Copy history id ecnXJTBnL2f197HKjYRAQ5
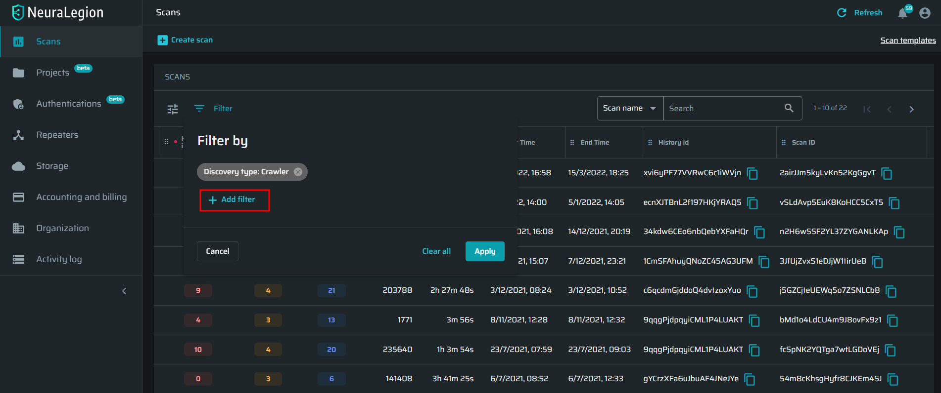 (753, 203)
